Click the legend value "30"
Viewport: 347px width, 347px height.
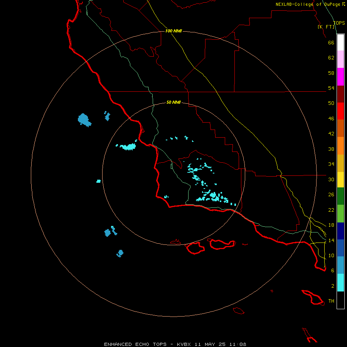coord(331,179)
